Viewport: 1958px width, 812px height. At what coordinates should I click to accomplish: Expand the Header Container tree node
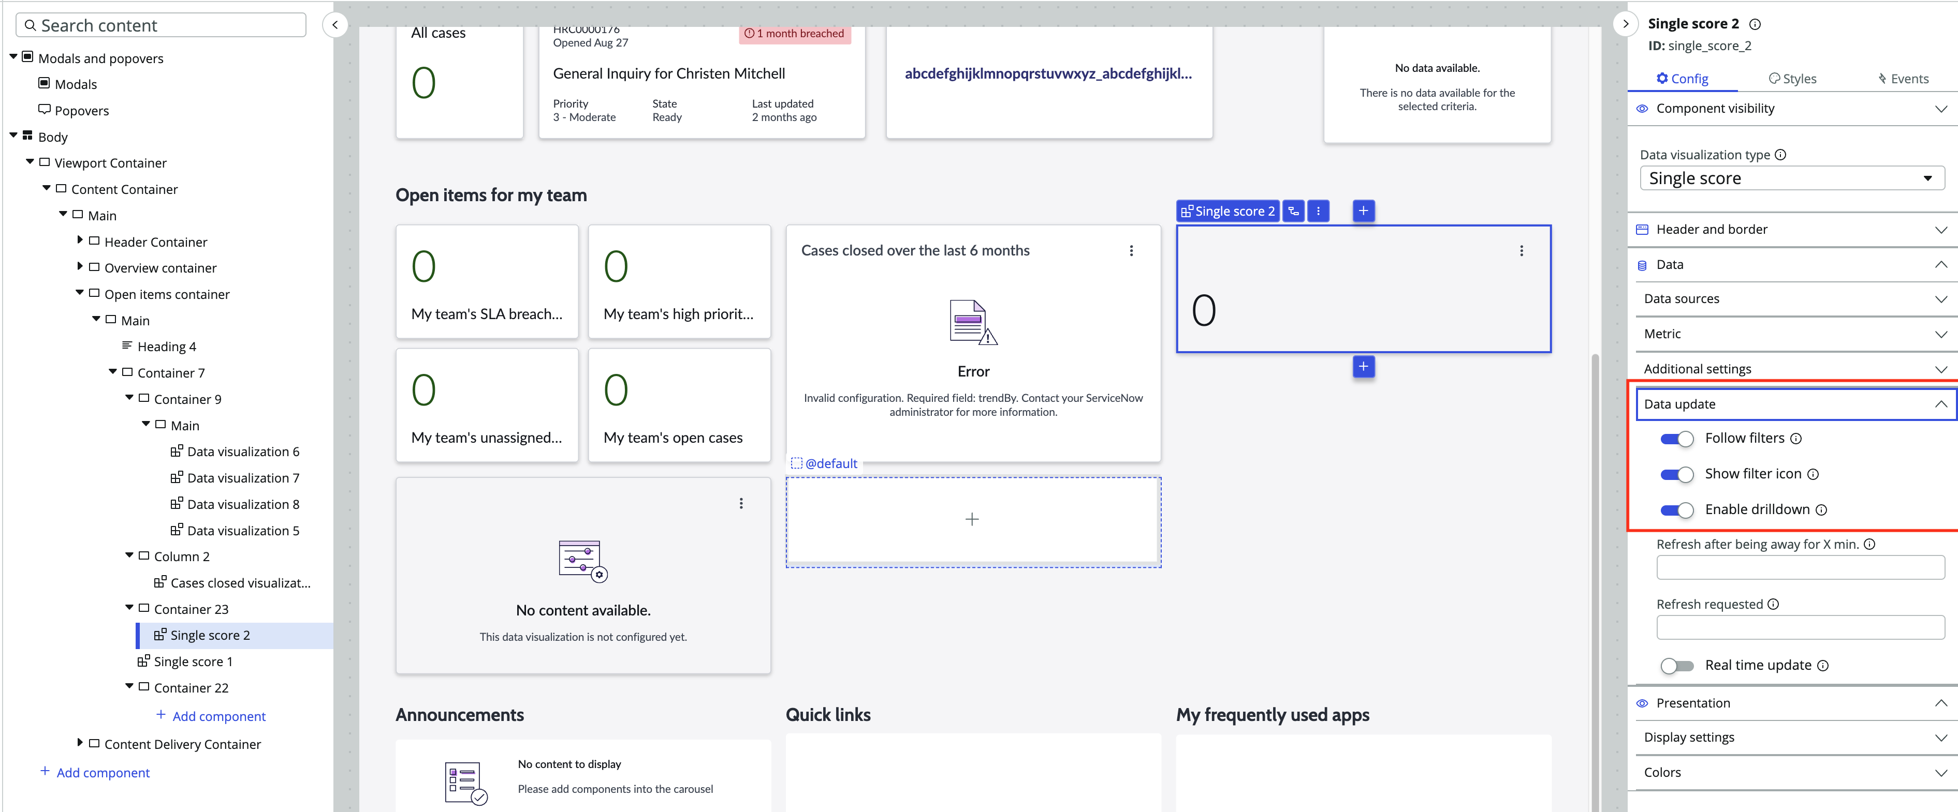tap(79, 241)
